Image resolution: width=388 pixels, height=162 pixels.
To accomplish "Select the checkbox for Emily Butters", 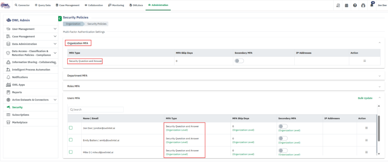I will pos(71,140).
